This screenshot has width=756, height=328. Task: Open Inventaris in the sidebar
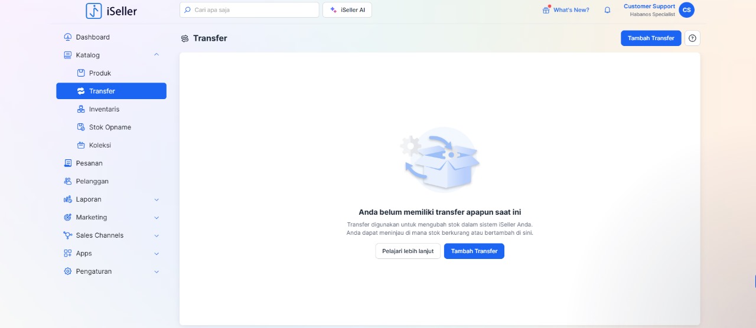tap(104, 109)
